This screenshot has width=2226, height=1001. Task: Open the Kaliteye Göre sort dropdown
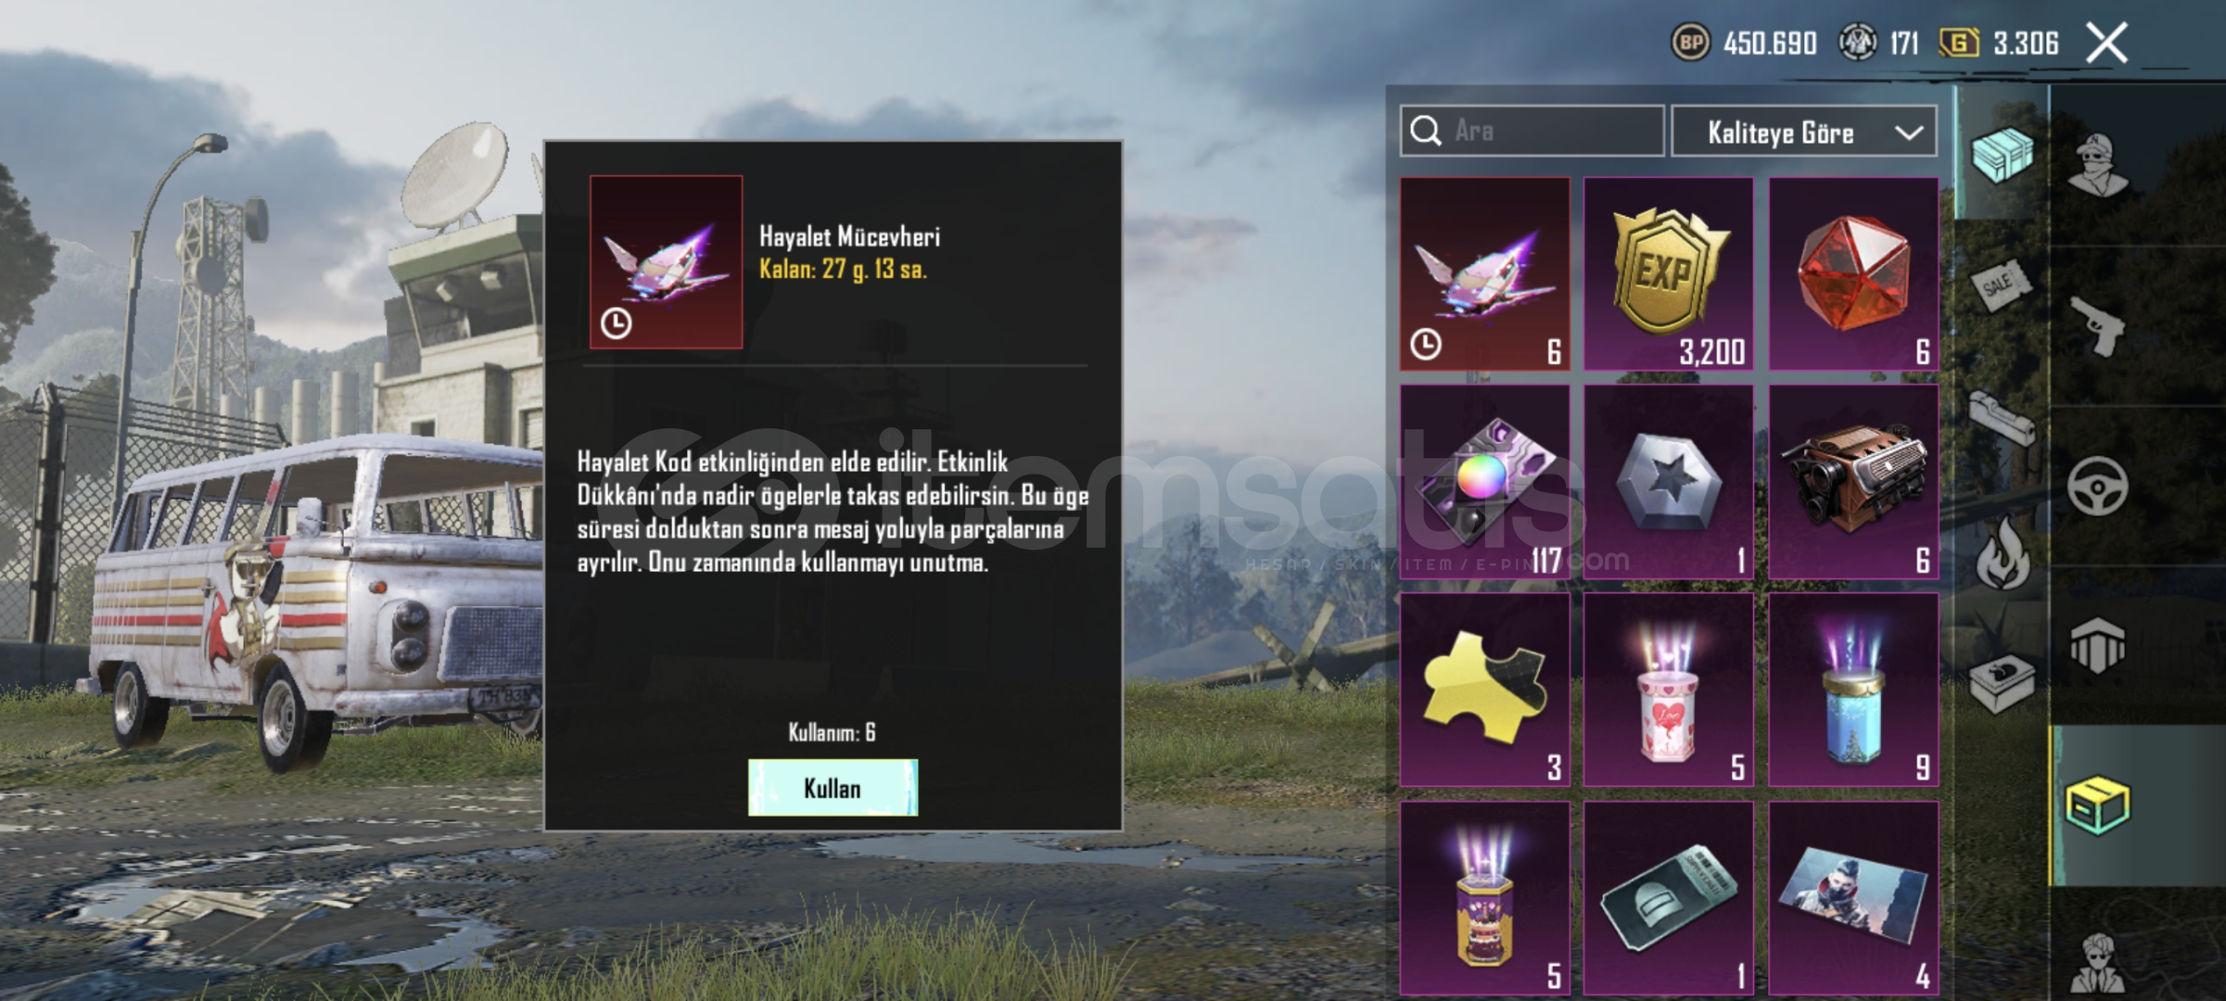click(1803, 132)
